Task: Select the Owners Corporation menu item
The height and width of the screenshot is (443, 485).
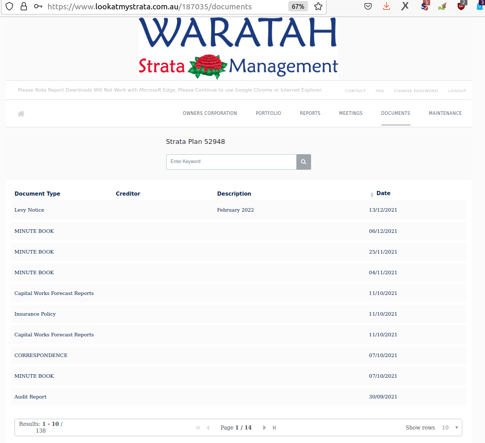Action: tap(210, 113)
